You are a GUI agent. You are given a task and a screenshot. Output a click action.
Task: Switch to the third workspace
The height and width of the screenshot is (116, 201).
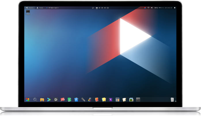[x=102, y=8]
